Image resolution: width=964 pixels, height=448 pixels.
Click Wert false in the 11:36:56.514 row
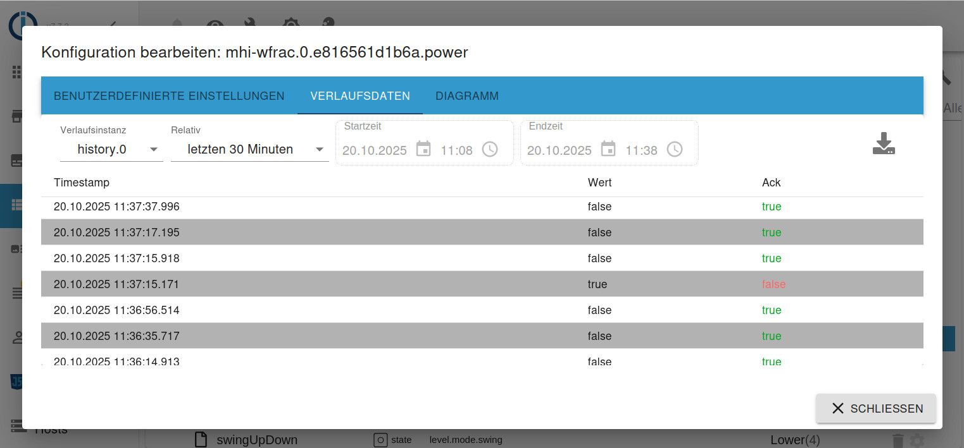tap(599, 310)
